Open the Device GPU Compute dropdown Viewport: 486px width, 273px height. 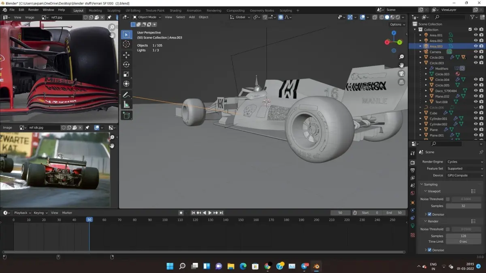click(x=465, y=176)
